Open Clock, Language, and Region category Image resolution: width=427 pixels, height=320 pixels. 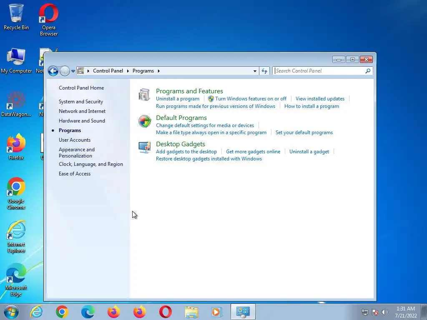(90, 164)
